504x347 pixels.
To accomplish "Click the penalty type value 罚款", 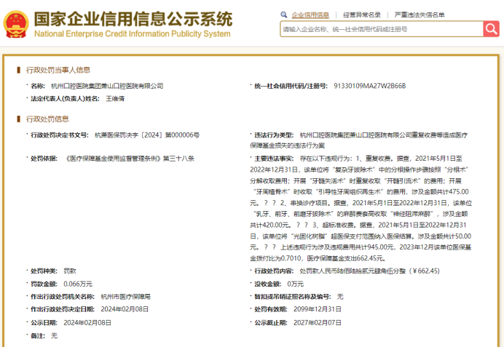I will coord(70,271).
